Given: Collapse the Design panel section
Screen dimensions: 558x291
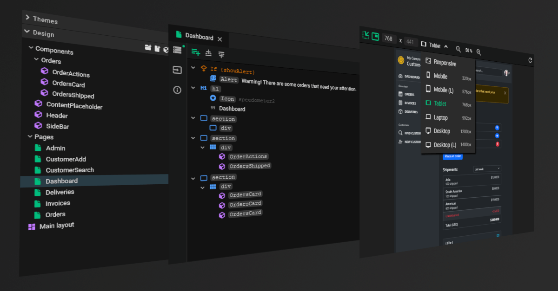Looking at the screenshot, I should [27, 32].
